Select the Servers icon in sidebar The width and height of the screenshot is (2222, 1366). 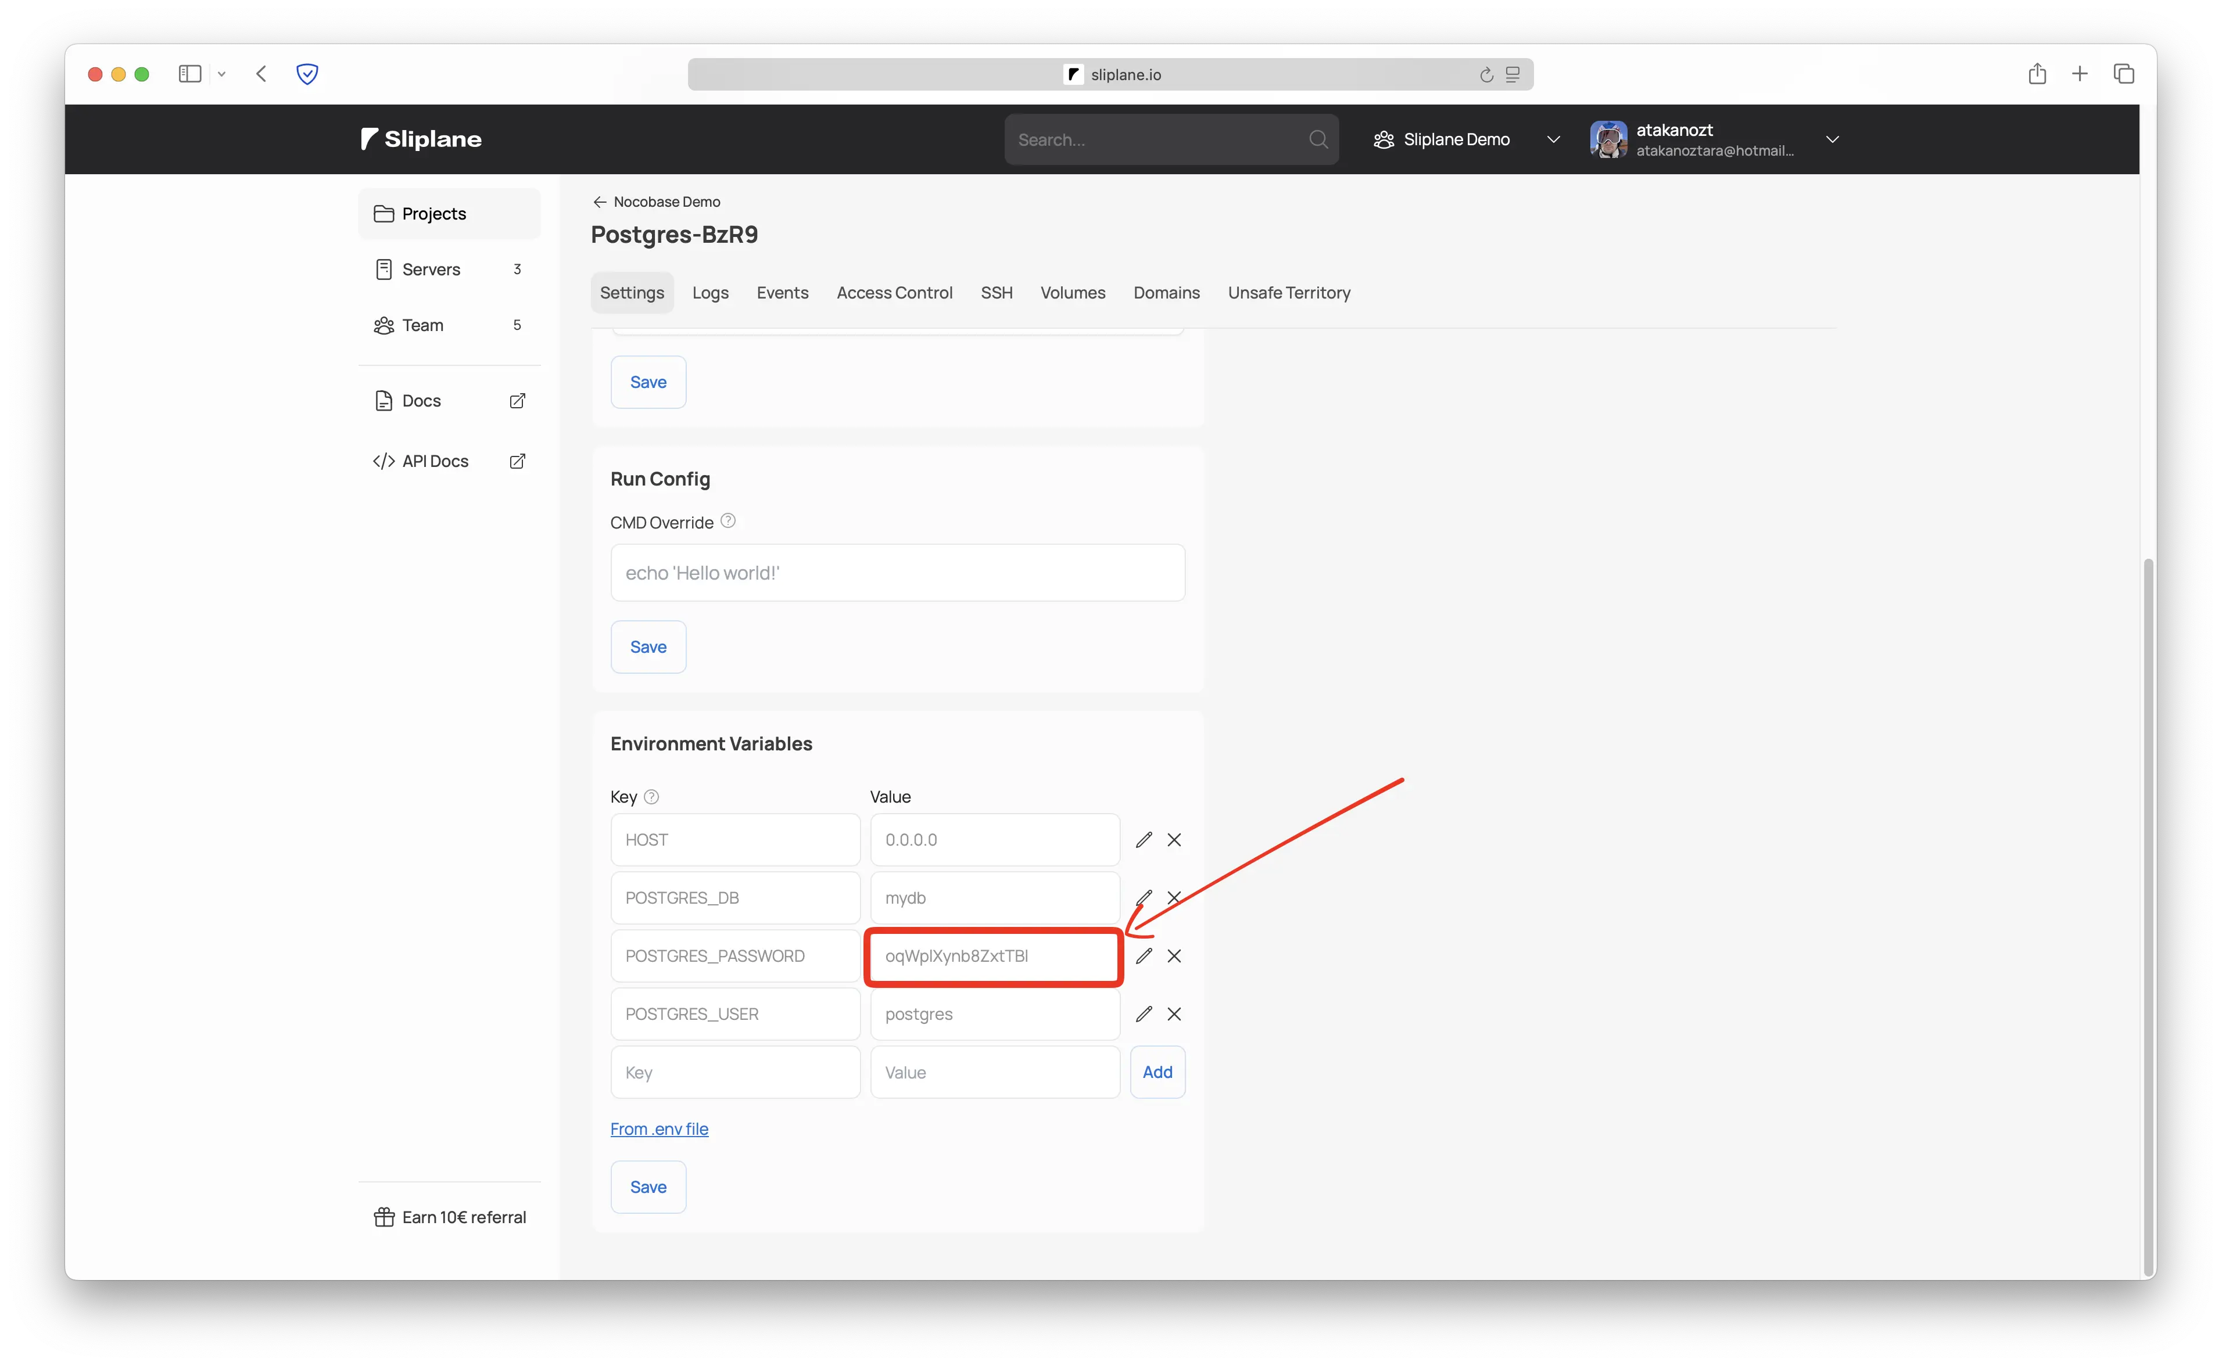coord(385,268)
